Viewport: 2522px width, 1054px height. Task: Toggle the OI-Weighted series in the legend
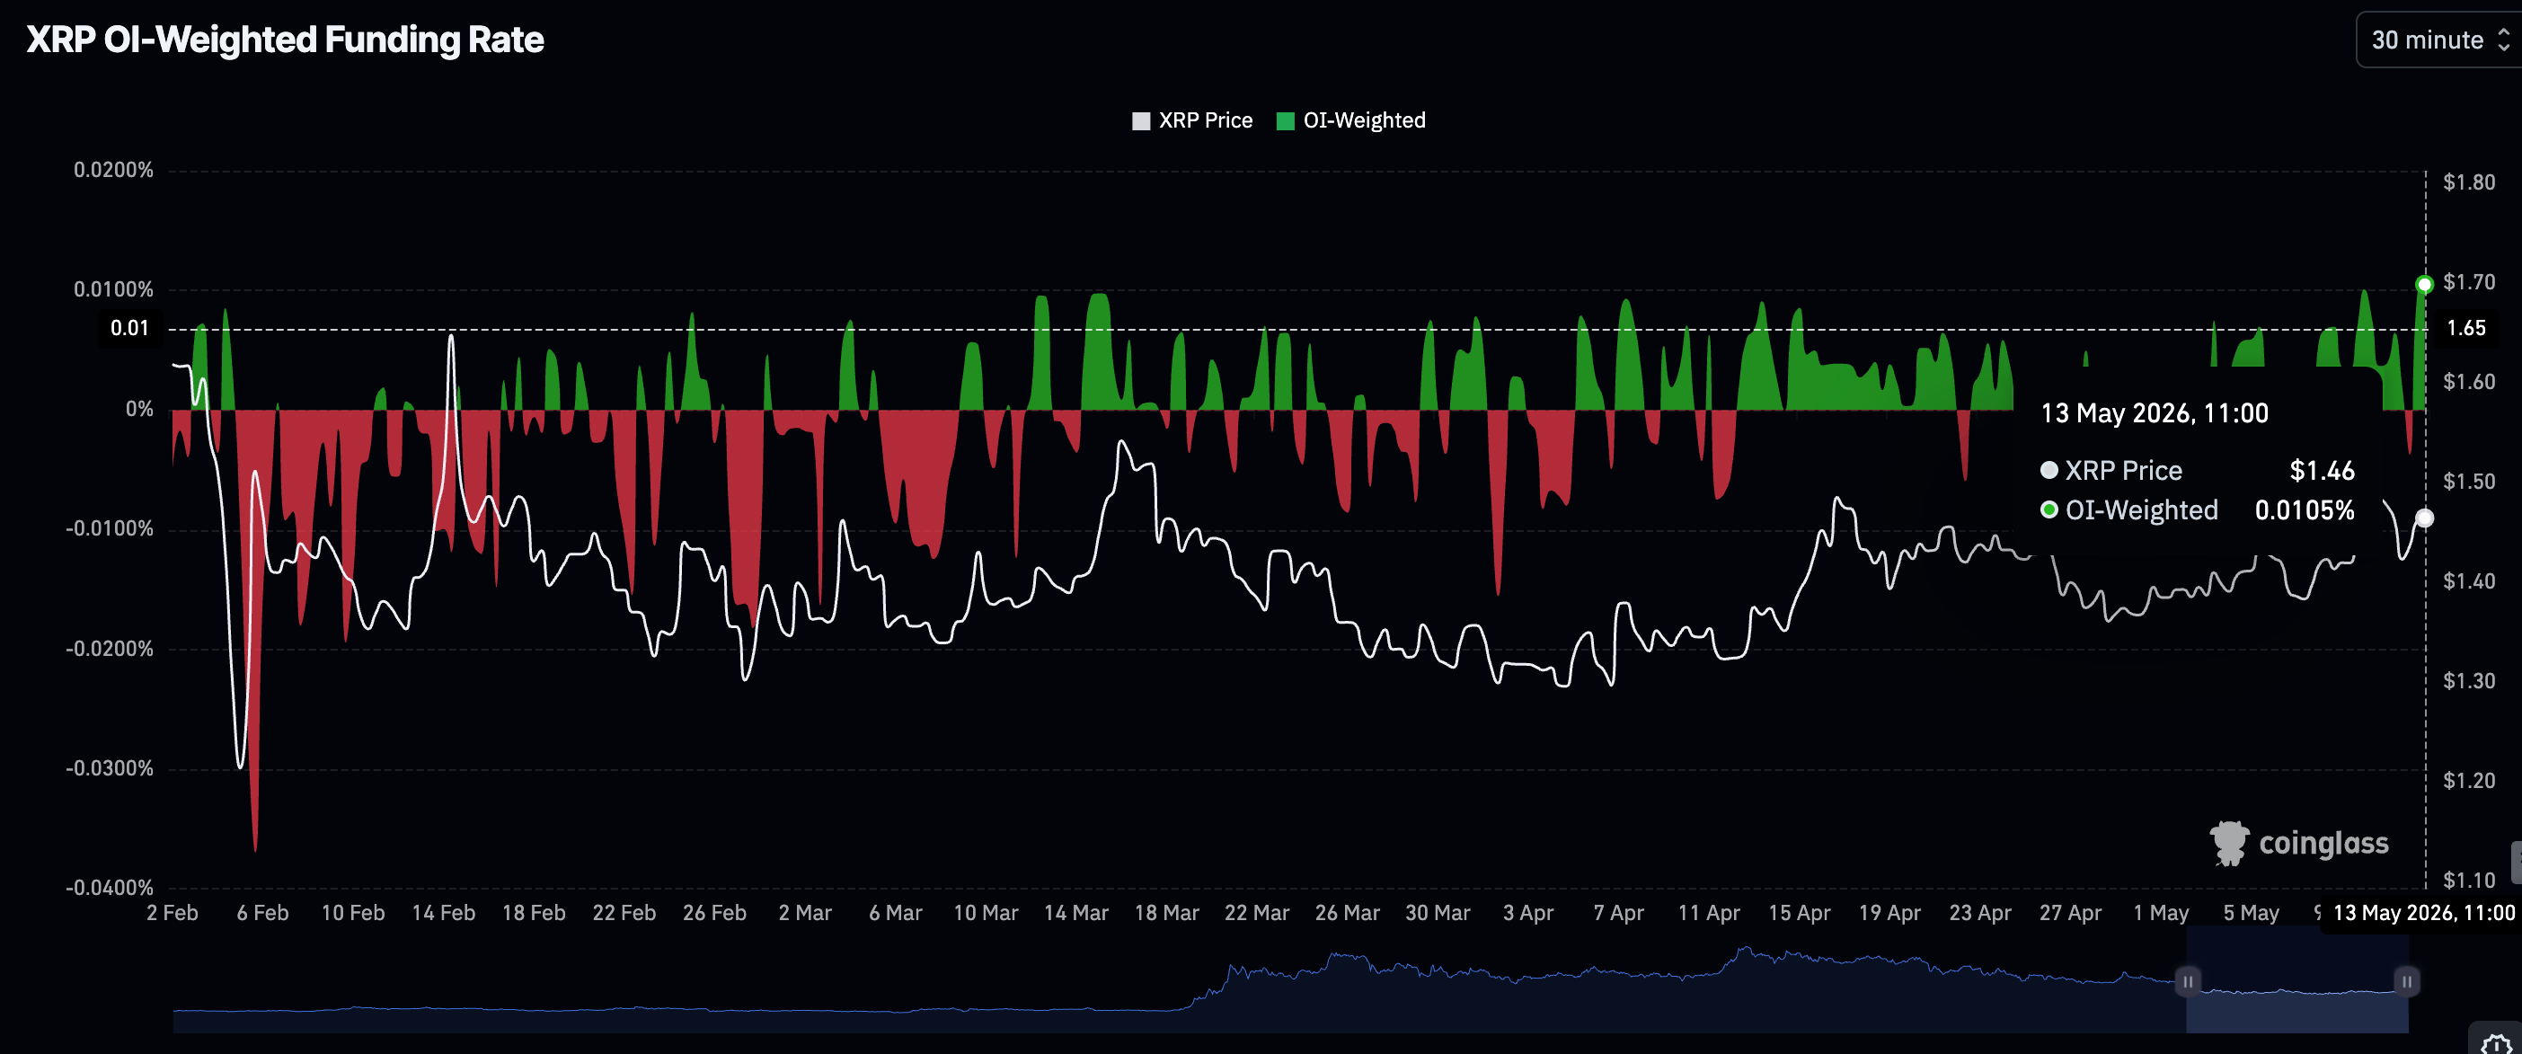pos(1351,120)
